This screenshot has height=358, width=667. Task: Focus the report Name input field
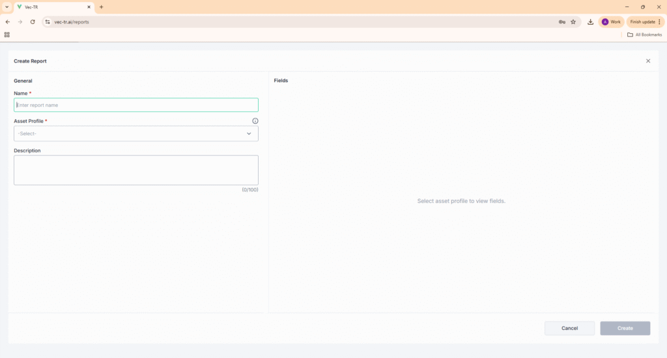tap(135, 105)
